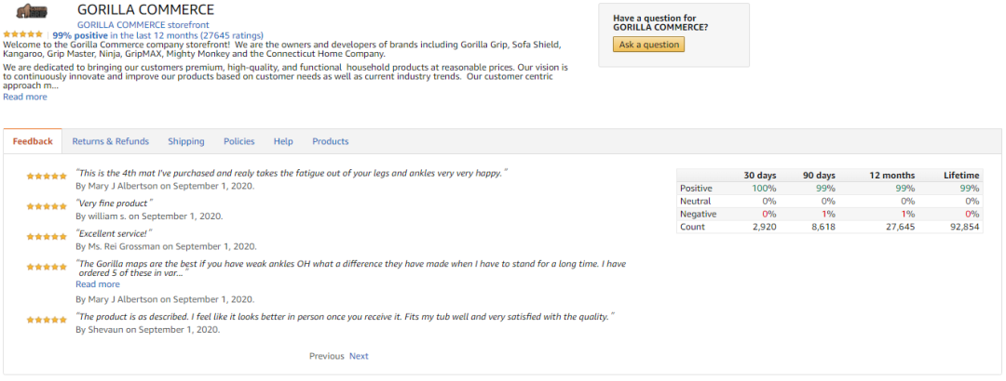Open the GORILLA COMMERCE storefront link

click(143, 25)
